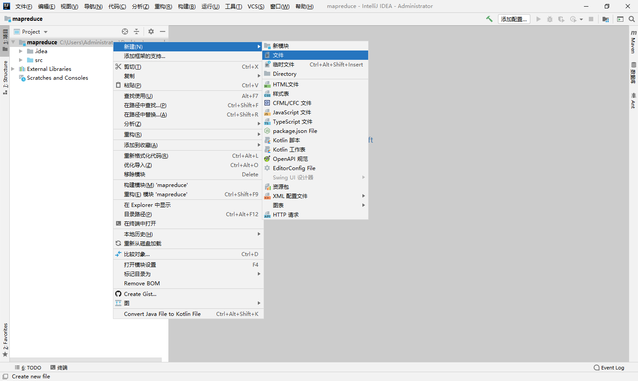This screenshot has height=381, width=638.
Task: Open the Maven side panel
Action: coord(634,42)
